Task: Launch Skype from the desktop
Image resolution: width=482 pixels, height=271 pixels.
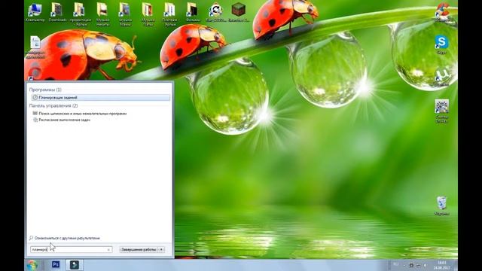Action: pyautogui.click(x=441, y=44)
